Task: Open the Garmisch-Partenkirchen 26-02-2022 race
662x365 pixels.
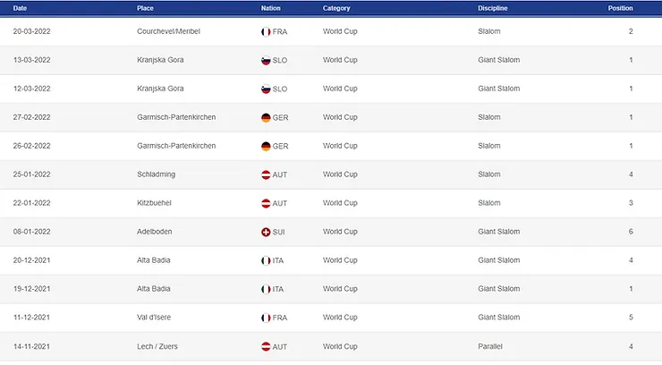Action: tap(331, 146)
